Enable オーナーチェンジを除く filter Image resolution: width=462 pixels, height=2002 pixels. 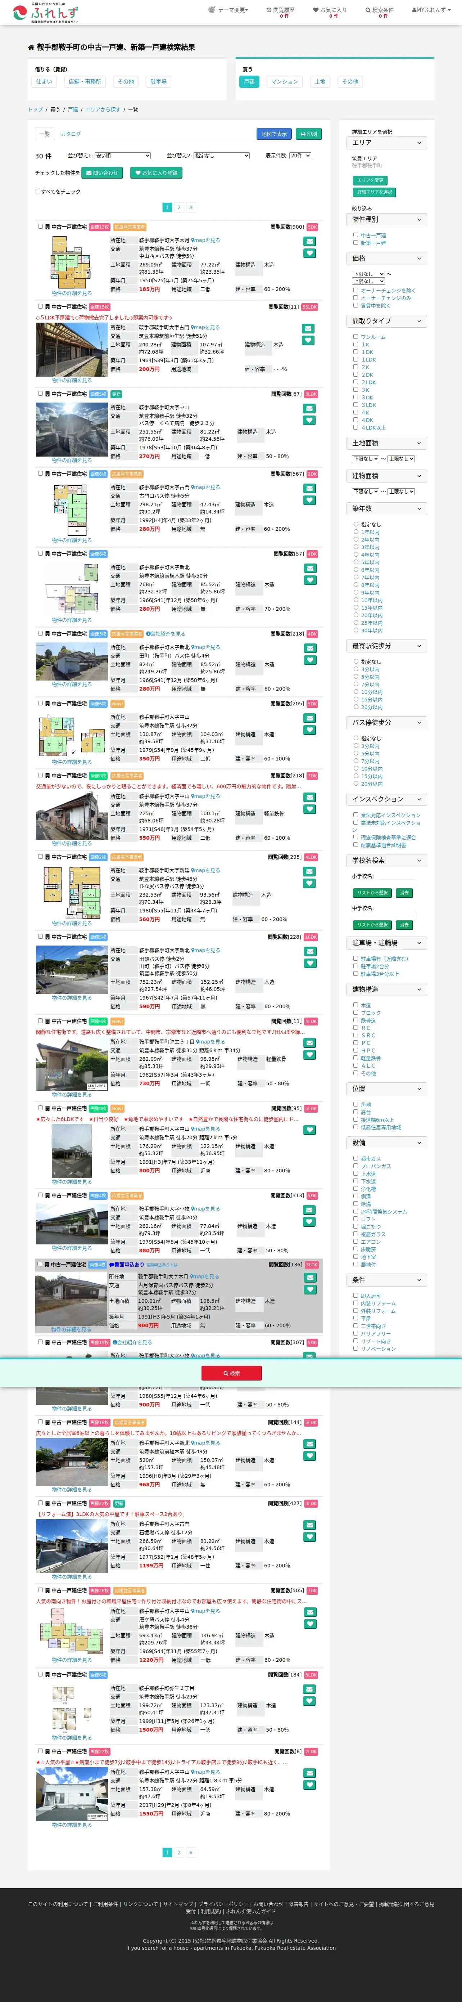tap(355, 290)
